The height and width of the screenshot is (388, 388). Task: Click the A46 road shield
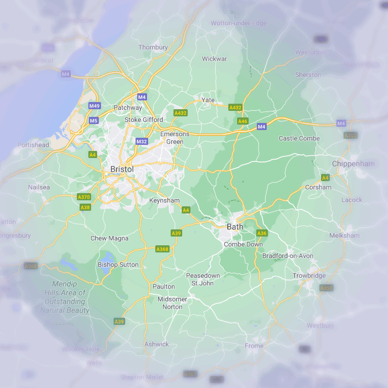tap(243, 121)
